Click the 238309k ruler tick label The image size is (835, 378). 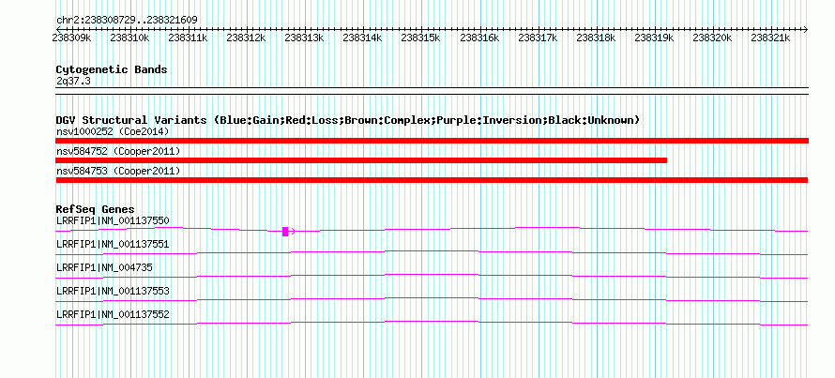tap(72, 38)
